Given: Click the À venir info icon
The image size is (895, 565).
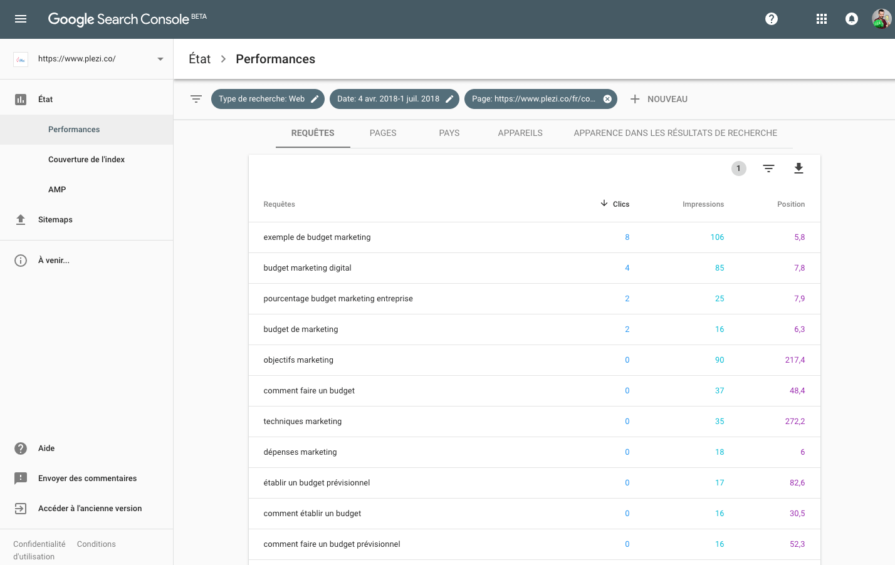Looking at the screenshot, I should (21, 261).
